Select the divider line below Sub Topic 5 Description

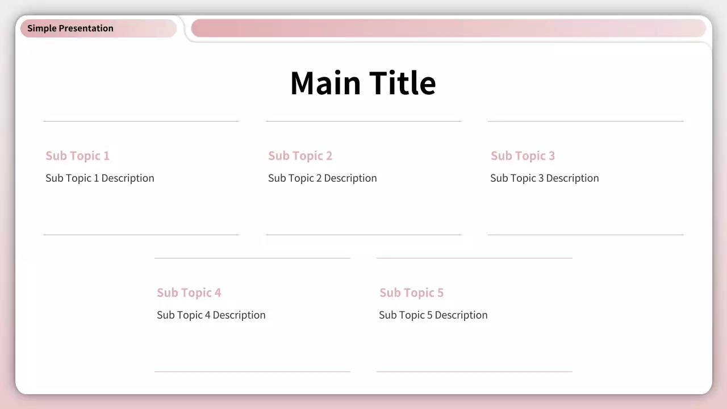(474, 372)
